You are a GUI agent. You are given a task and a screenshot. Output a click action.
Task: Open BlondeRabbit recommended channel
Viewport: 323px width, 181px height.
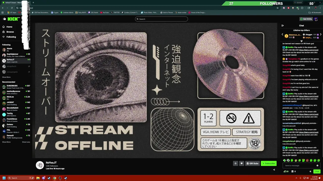coord(16,109)
